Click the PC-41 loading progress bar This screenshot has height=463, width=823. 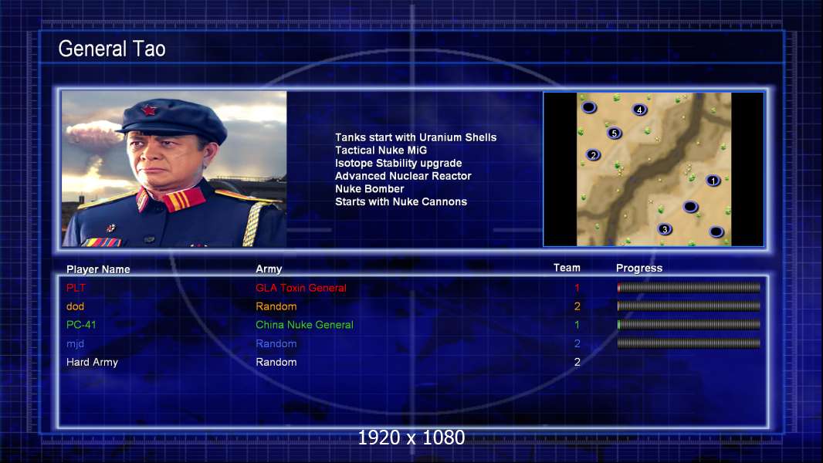click(689, 325)
